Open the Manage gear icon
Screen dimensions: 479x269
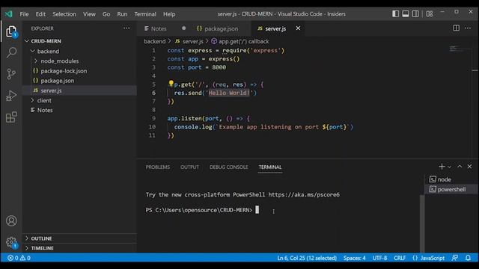pyautogui.click(x=11, y=242)
